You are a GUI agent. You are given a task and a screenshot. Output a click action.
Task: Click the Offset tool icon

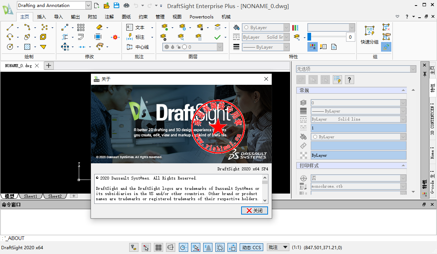(x=81, y=37)
